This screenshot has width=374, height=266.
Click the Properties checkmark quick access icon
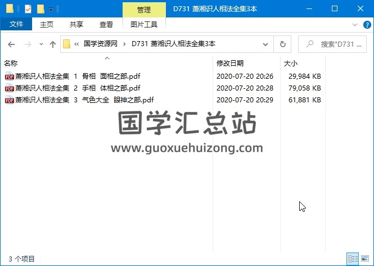28,9
